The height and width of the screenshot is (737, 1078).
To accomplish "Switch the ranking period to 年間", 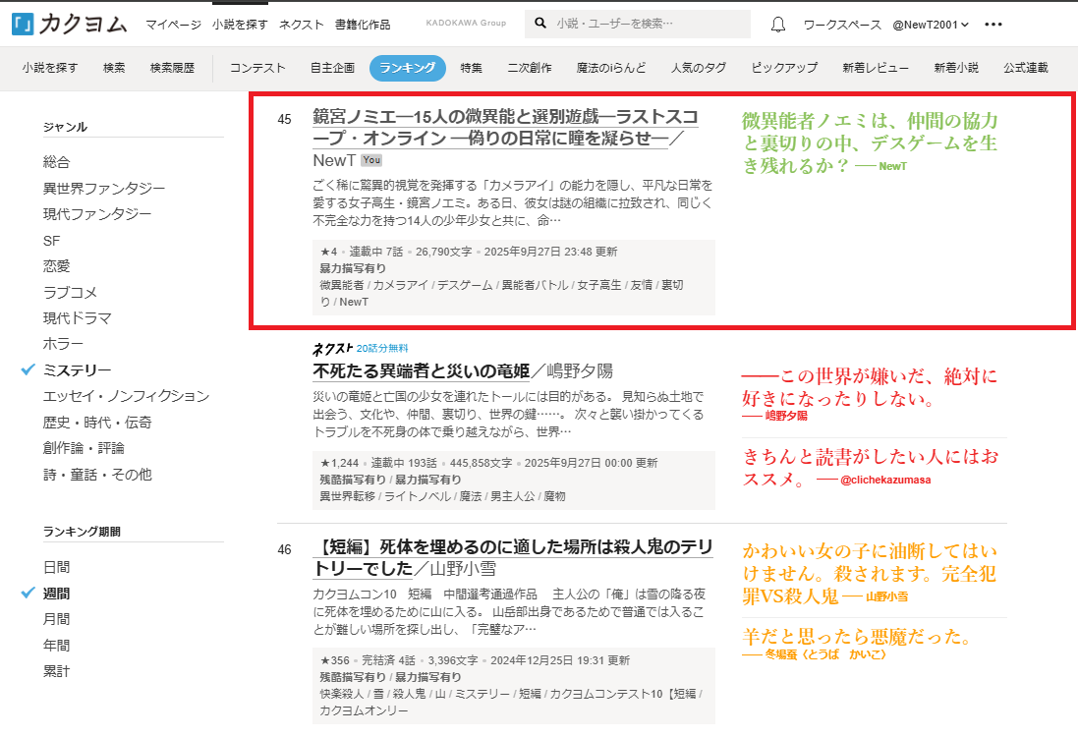I will (x=56, y=645).
